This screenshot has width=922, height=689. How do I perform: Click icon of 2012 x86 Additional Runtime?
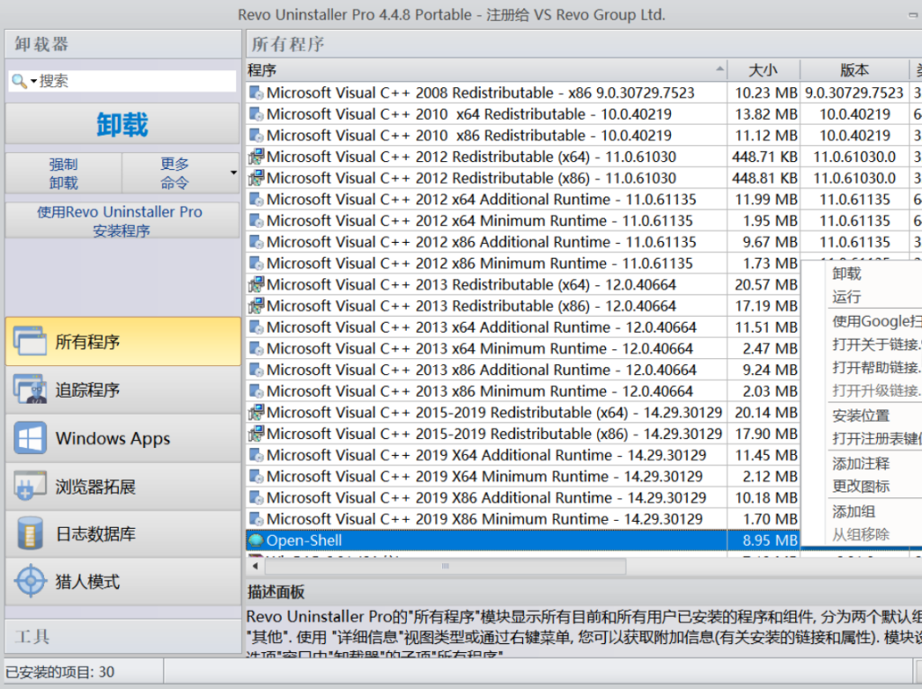click(256, 241)
